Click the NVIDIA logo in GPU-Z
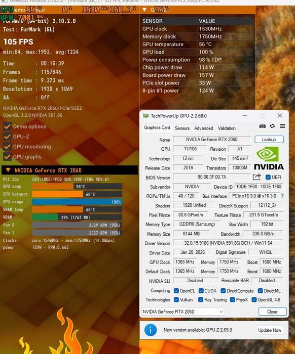Screen dimensions: 295x354 pyautogui.click(x=269, y=158)
